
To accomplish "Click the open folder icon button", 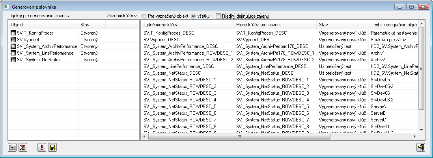I will tap(12, 147).
